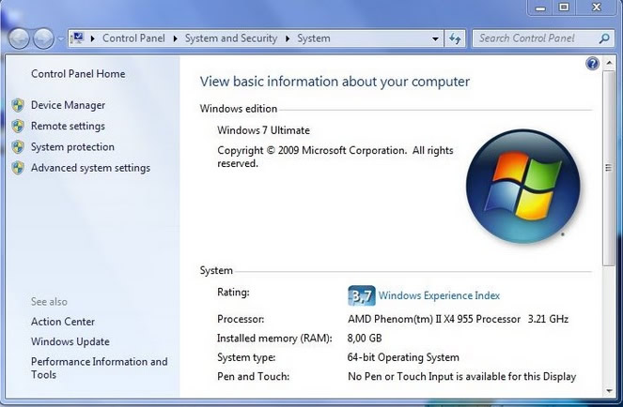Open Windows Experience Index link
This screenshot has width=623, height=407.
point(439,295)
